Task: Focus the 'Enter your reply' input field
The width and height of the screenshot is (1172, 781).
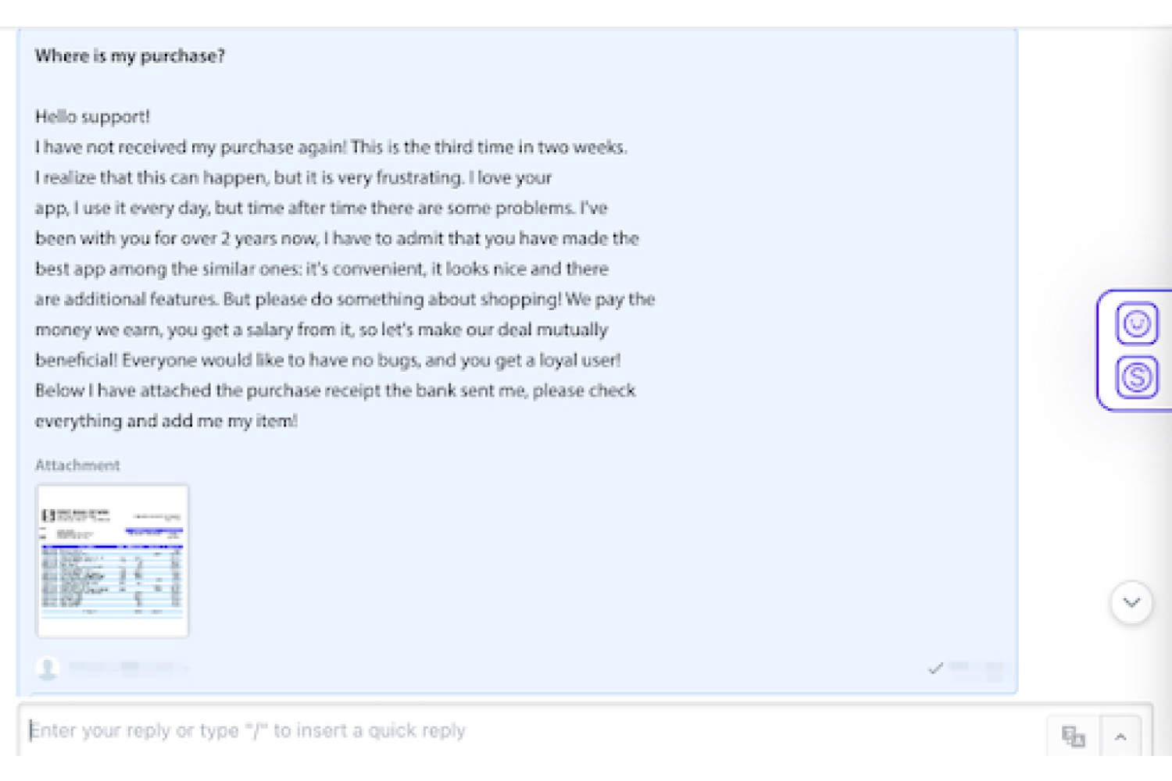Action: (533, 731)
